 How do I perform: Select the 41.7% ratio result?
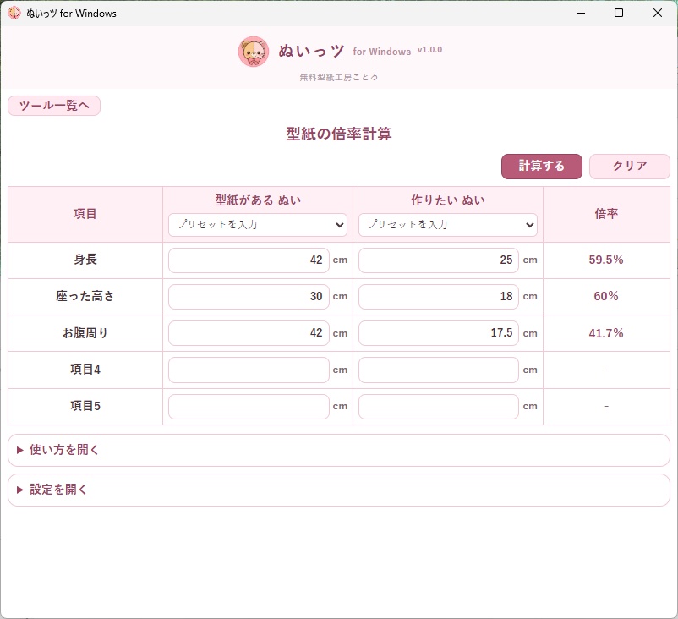[x=606, y=333]
